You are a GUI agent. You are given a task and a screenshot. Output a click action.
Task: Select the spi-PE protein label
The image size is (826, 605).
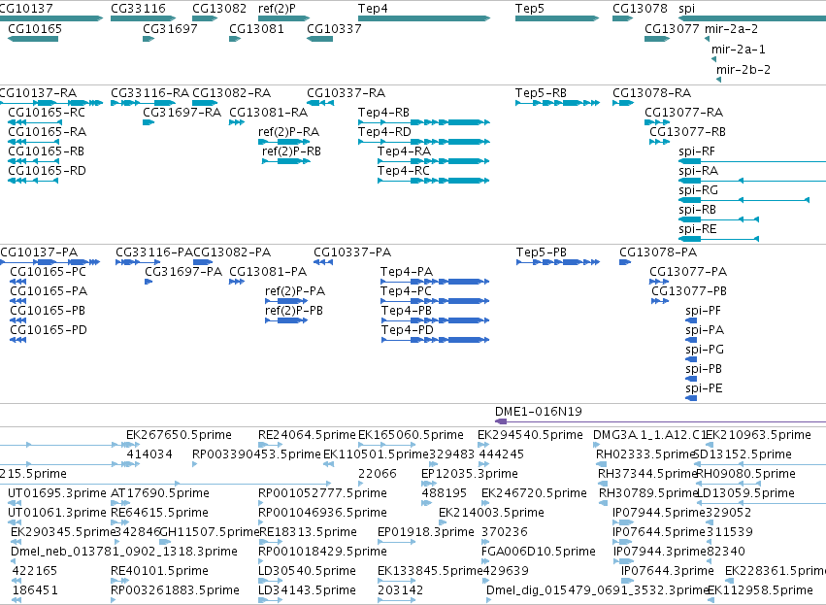point(704,388)
